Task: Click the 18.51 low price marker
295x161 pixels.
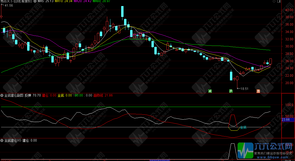Action: (x=244, y=89)
